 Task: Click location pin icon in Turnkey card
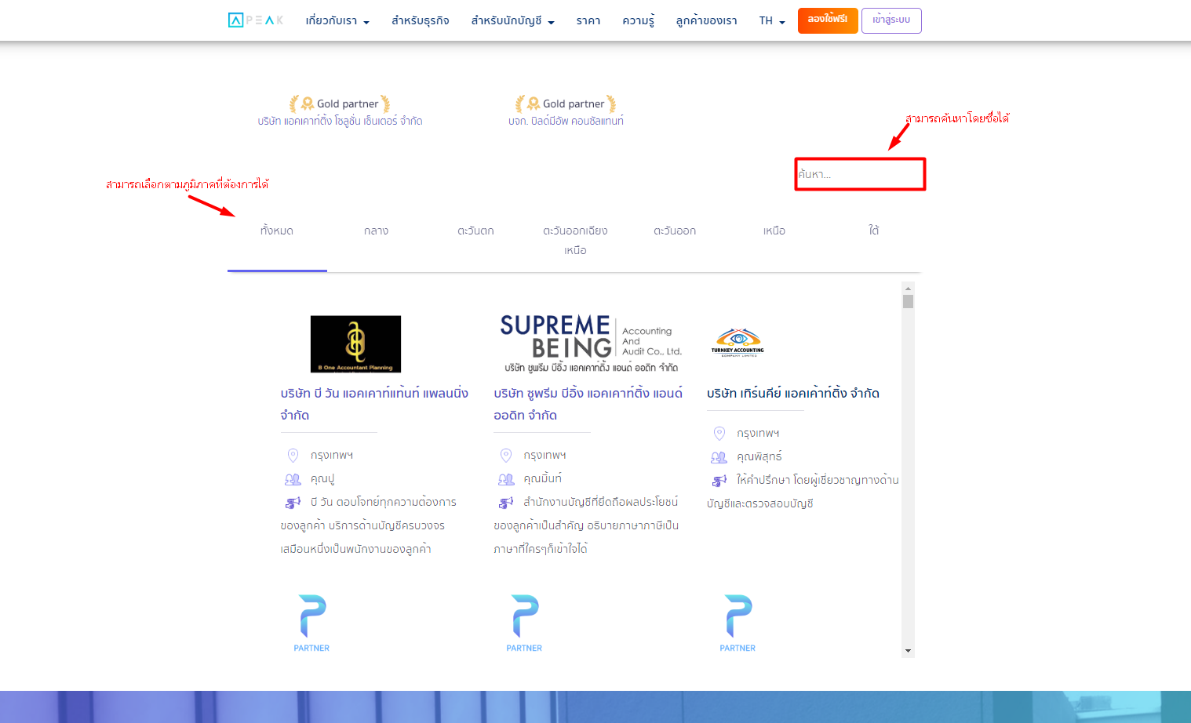719,434
